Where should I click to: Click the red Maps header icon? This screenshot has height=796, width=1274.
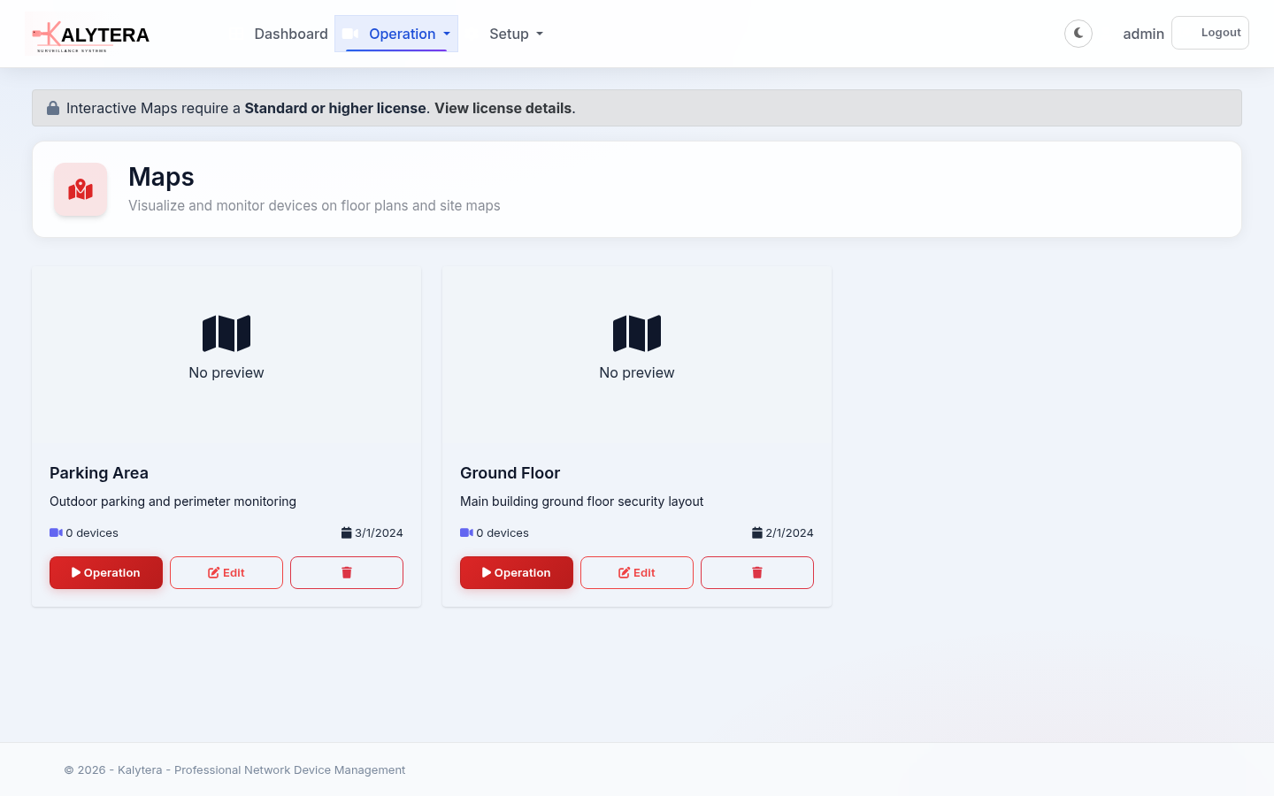(x=81, y=189)
